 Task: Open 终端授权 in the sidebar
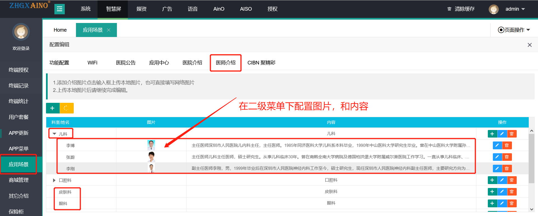tap(19, 70)
